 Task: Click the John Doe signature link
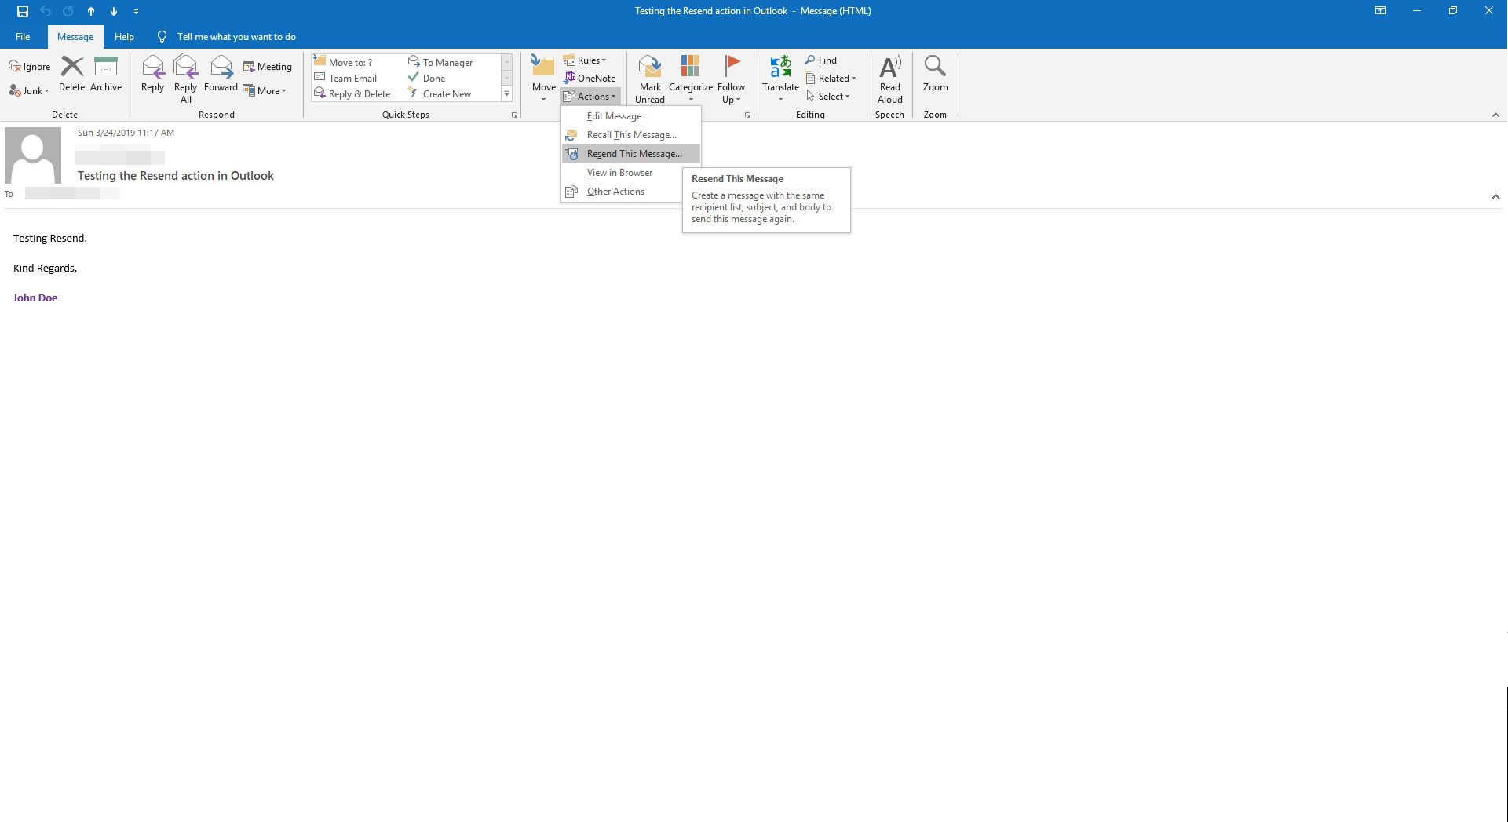pyautogui.click(x=35, y=298)
